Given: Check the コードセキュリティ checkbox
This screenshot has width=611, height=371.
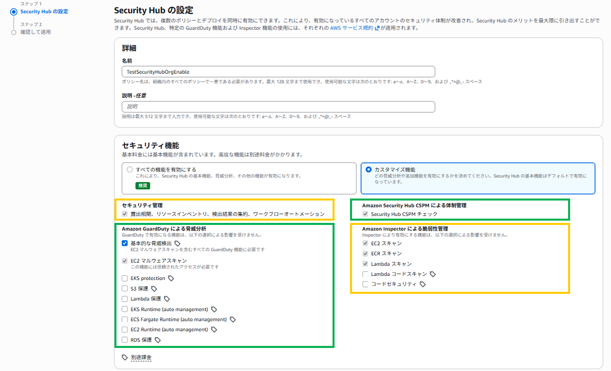Looking at the screenshot, I should pos(365,284).
